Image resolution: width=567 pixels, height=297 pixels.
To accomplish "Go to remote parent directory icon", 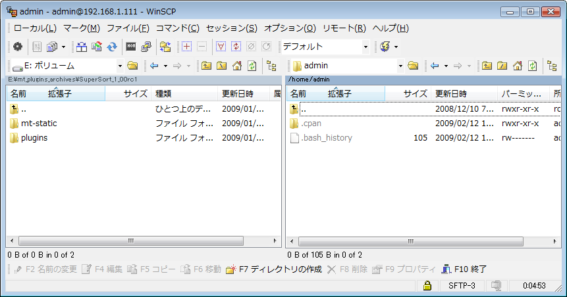I will point(487,66).
